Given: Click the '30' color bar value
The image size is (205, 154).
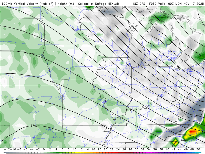Looking at the screenshot, I should (137, 149).
